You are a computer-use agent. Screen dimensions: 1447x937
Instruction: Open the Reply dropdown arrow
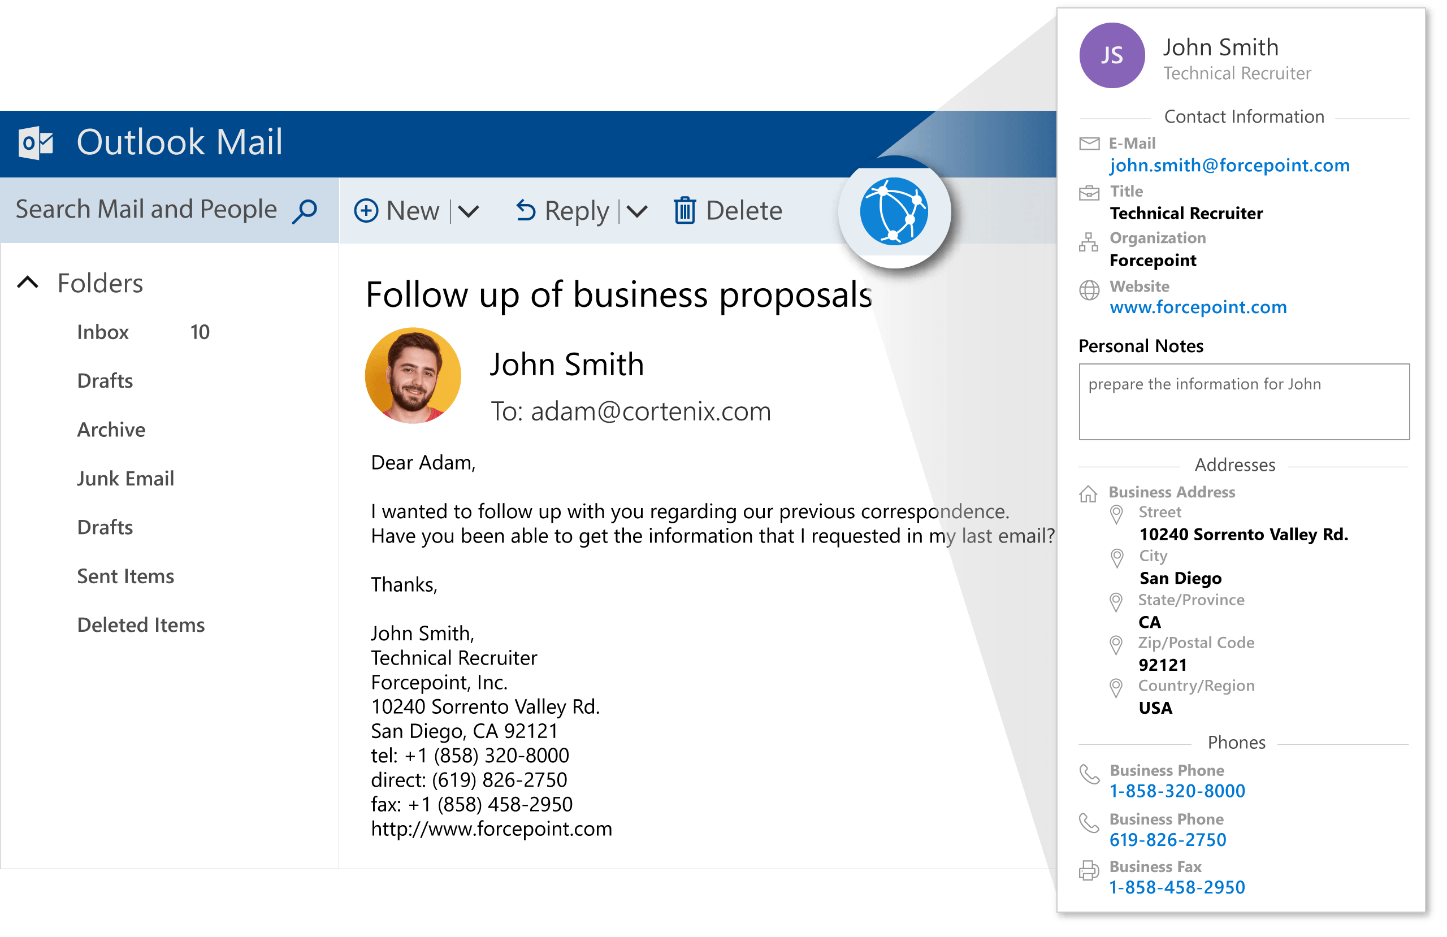[x=637, y=211]
